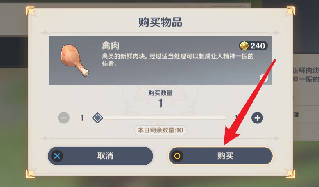Click the item description text about 禽类的新鲜肉块
The height and width of the screenshot is (187, 319).
[x=178, y=60]
